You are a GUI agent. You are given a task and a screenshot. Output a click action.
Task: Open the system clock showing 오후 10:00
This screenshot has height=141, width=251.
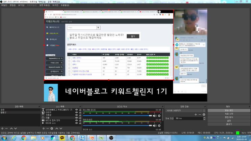click(242, 138)
